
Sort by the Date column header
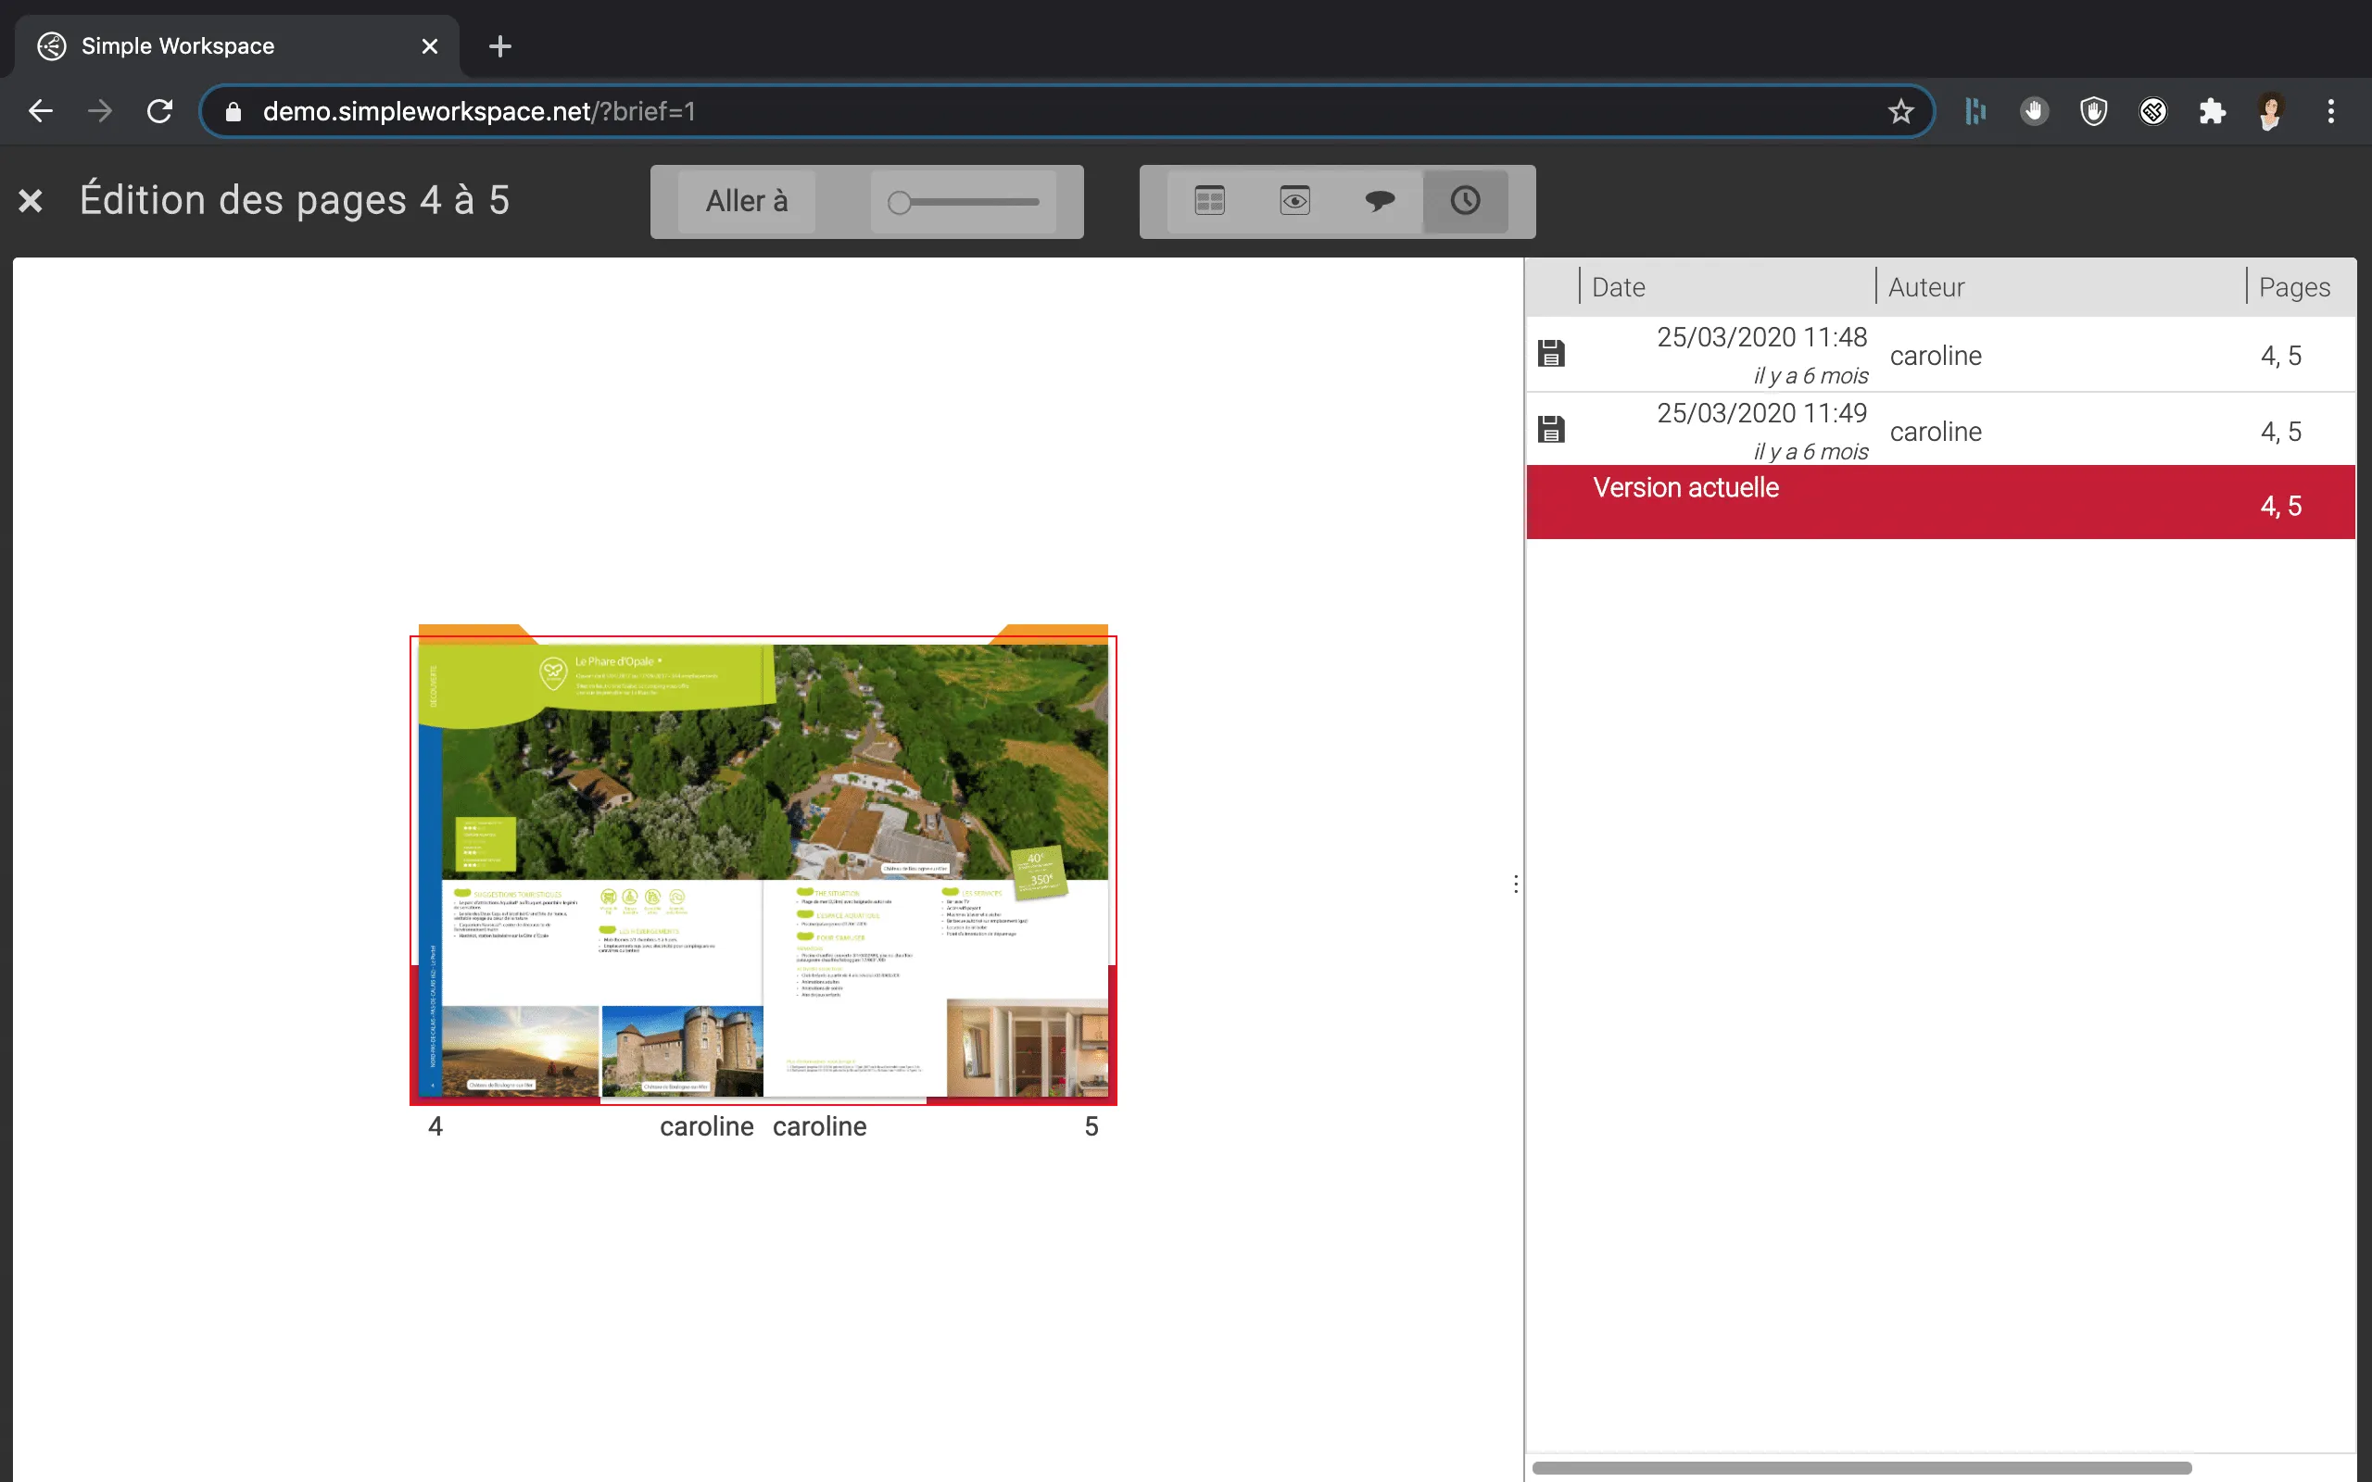1619,287
